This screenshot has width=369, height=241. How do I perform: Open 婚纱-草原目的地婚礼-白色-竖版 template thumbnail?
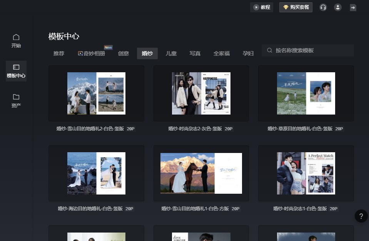coord(306,93)
